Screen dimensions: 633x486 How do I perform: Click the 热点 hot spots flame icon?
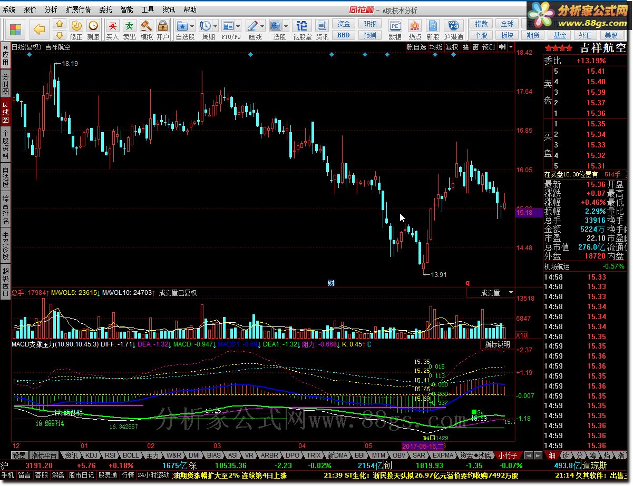pos(415,30)
